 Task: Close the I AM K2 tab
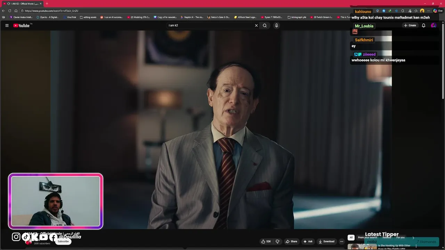[x=41, y=3]
